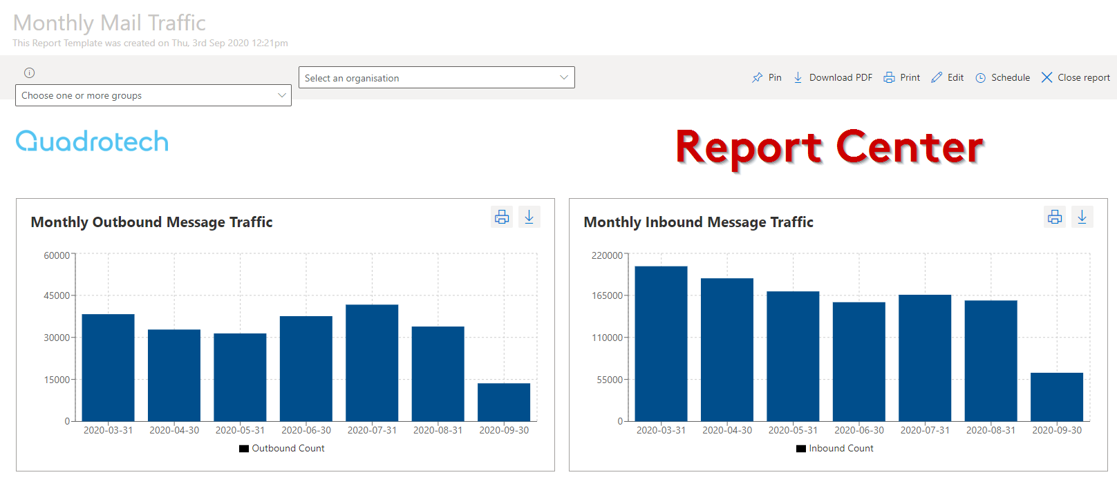The width and height of the screenshot is (1117, 477).
Task: Click the Download PDF label
Action: (841, 77)
